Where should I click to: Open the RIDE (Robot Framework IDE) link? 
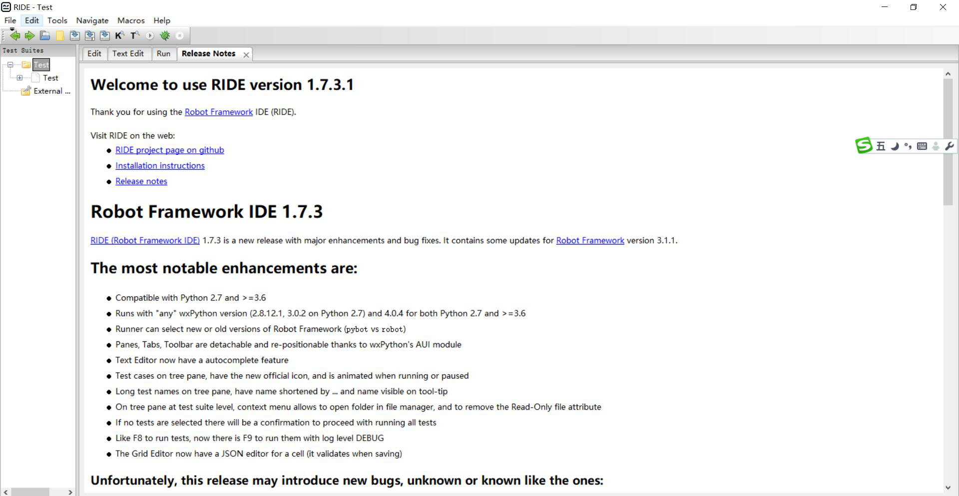point(145,241)
